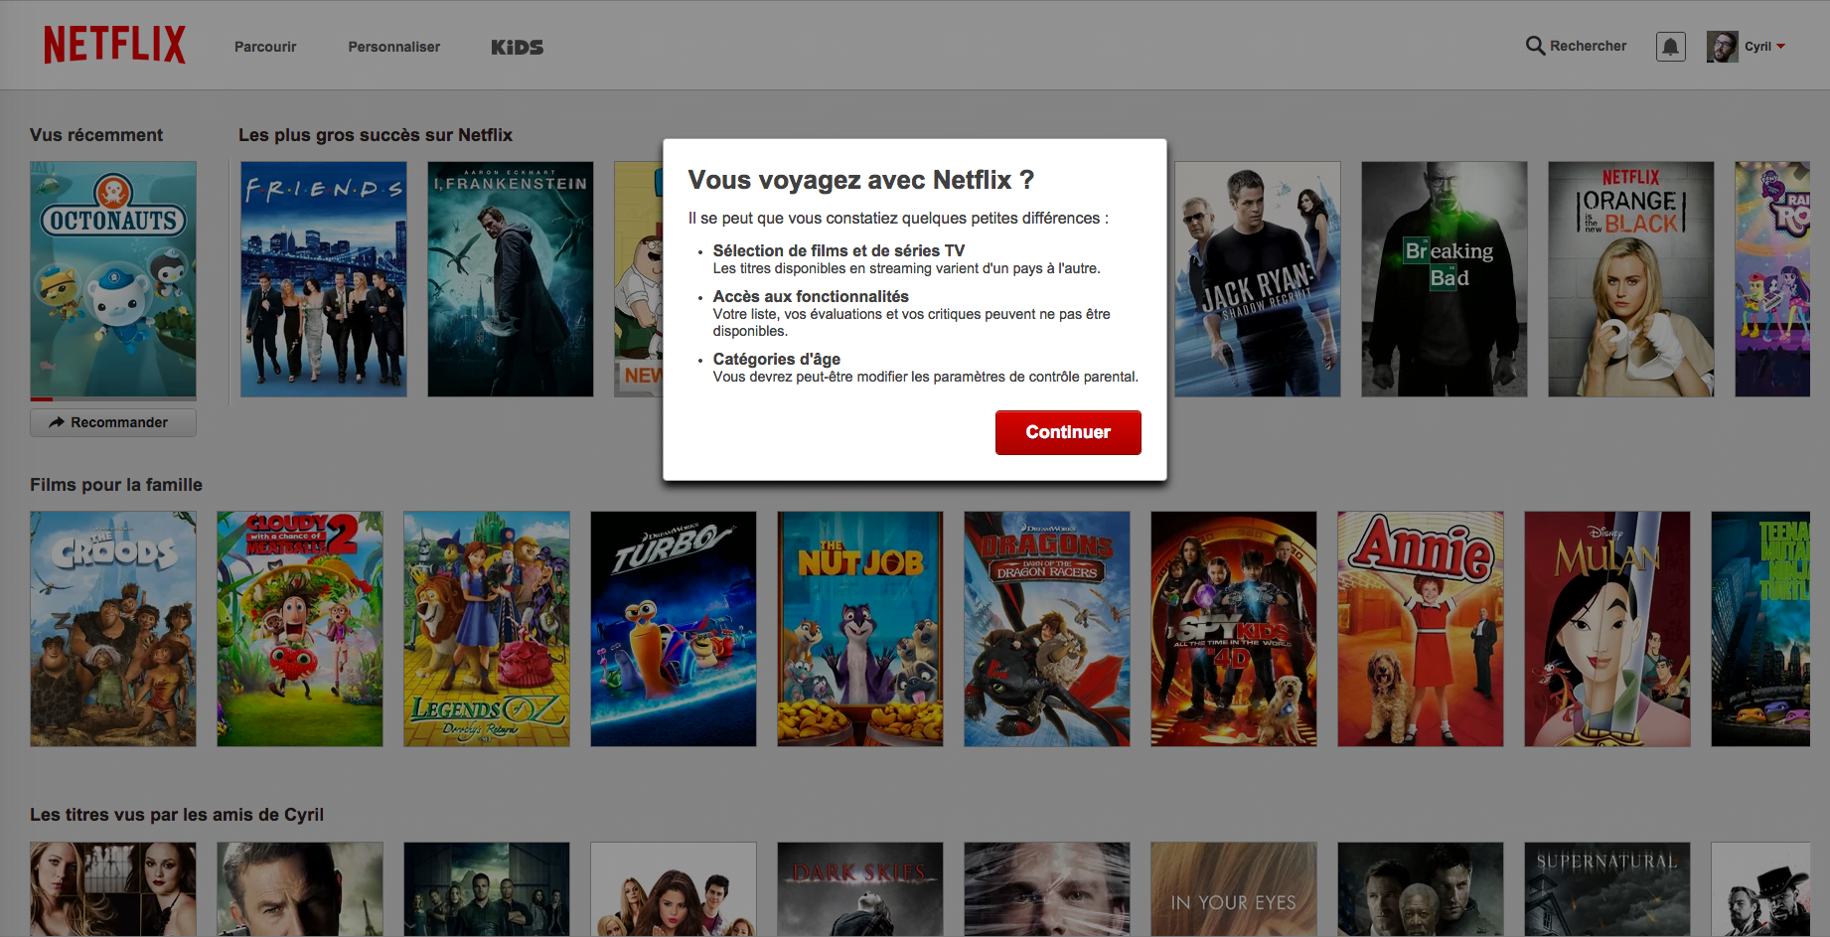Click the 'Vous voyagez avec Netflix ?' title
The image size is (1830, 937).
861,180
